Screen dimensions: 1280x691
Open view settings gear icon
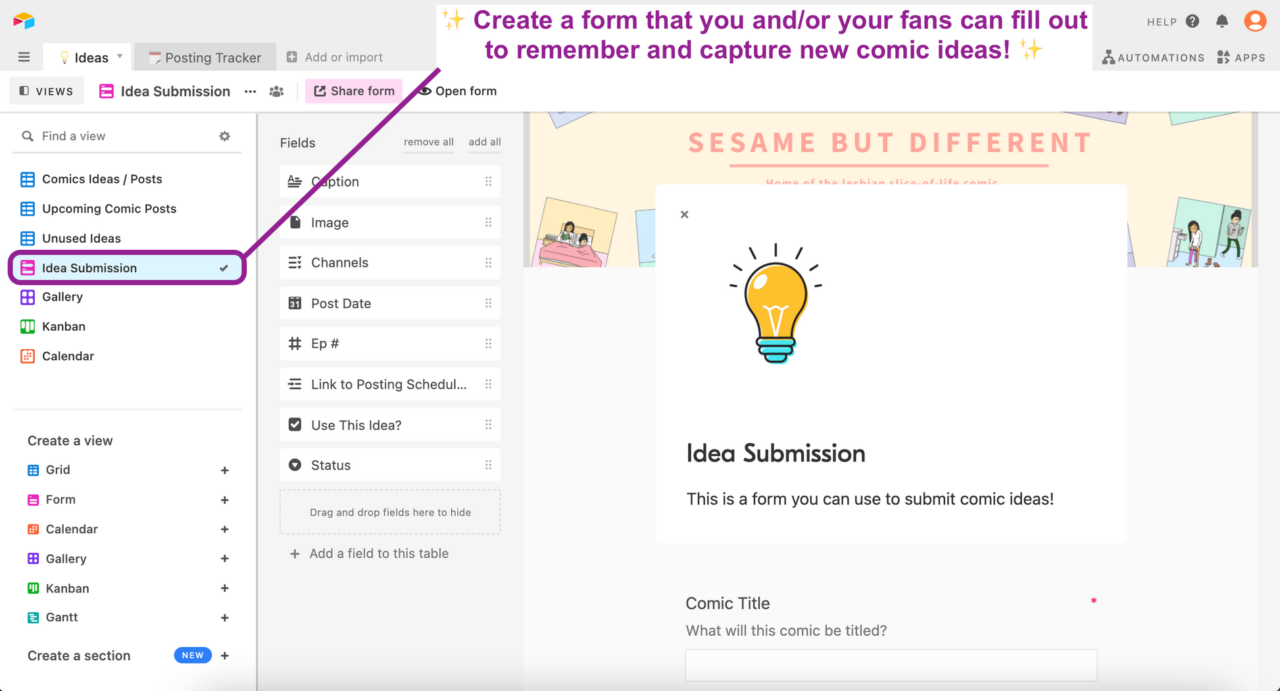coord(224,136)
